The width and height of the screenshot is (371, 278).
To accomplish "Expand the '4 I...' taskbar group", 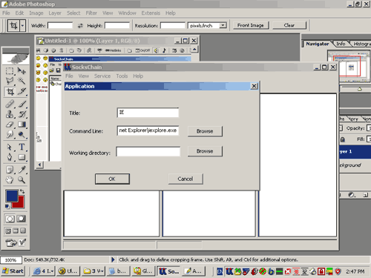I will tap(44, 271).
